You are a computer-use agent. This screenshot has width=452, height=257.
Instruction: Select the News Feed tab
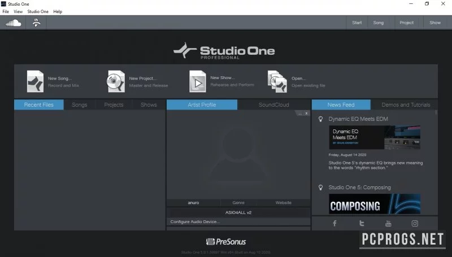(x=341, y=105)
